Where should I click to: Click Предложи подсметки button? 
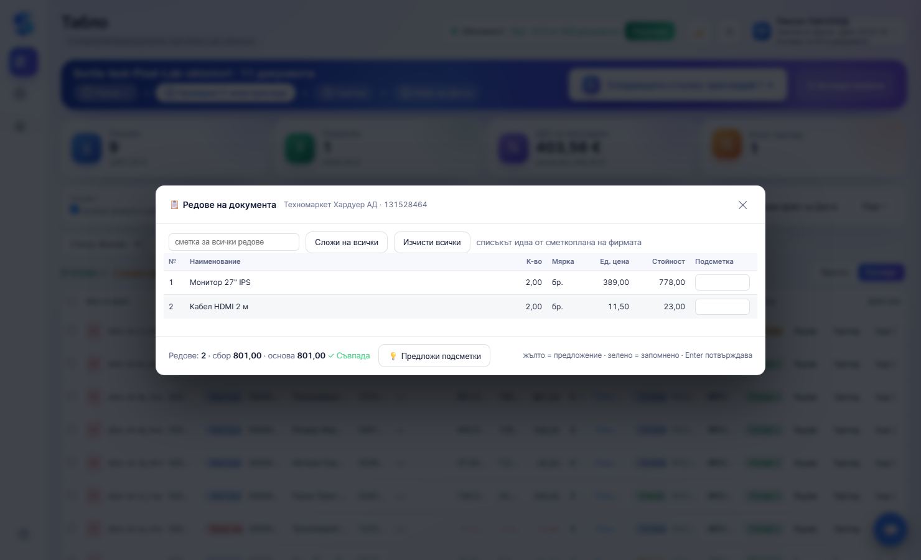click(x=434, y=356)
